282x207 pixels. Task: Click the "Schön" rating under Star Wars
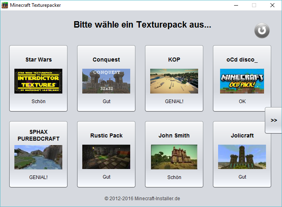point(38,102)
